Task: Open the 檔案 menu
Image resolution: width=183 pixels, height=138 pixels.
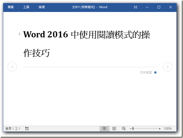Action: click(x=11, y=7)
